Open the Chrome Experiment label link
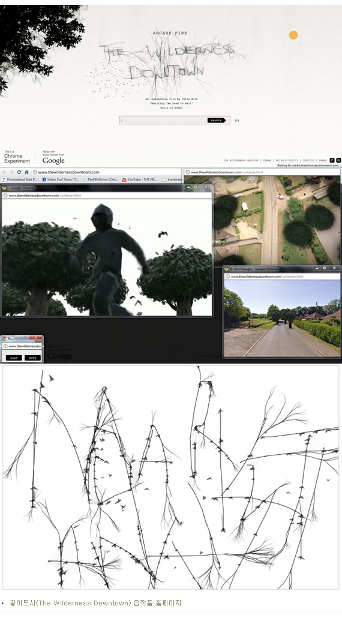The width and height of the screenshot is (342, 624). tap(17, 158)
